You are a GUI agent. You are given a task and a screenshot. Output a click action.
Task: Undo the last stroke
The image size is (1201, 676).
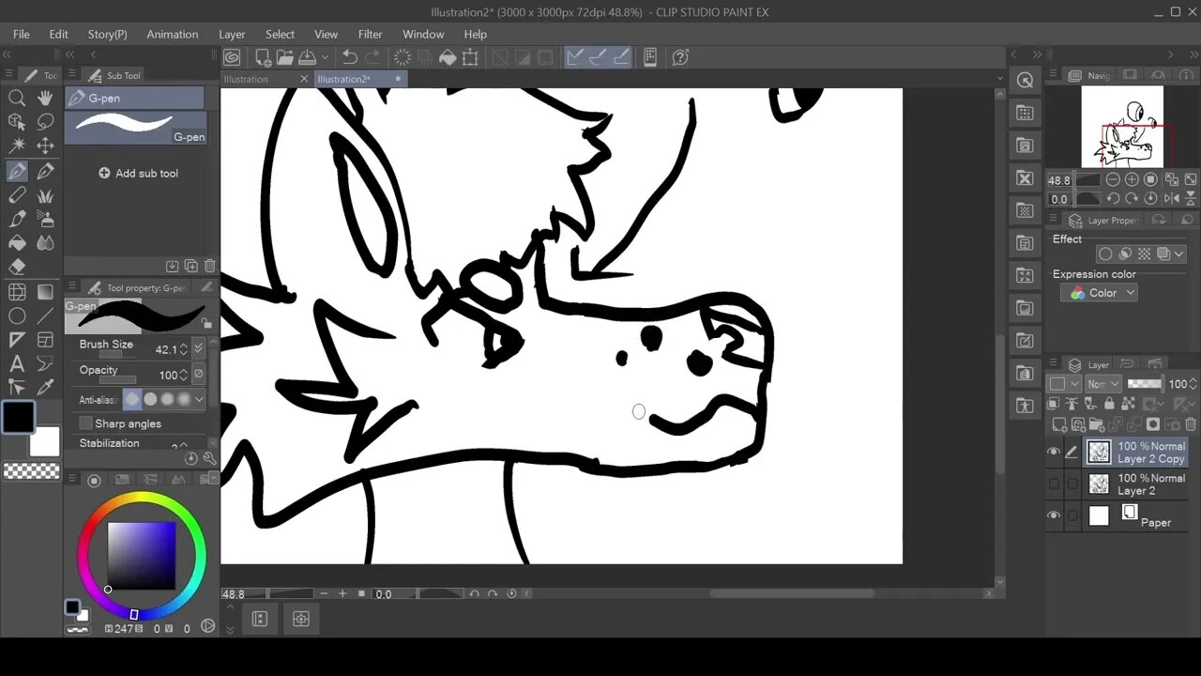tap(349, 57)
